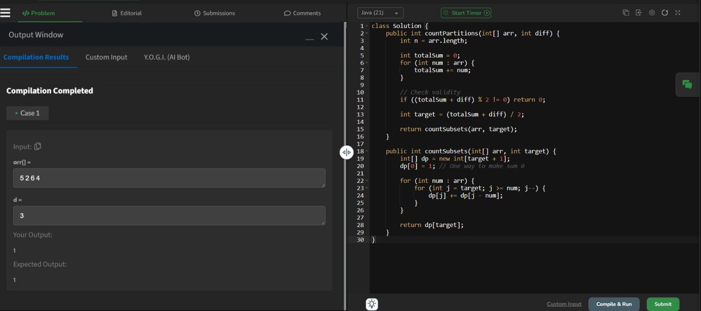Click the Start Timer button

[x=466, y=13]
